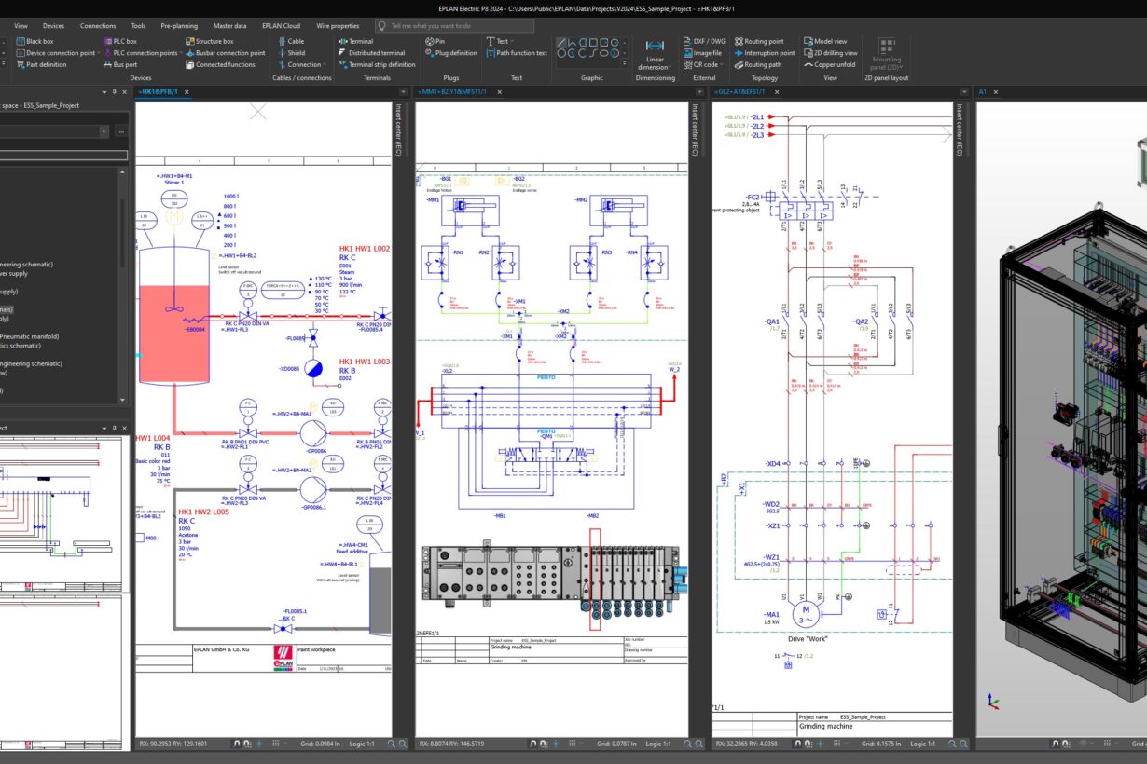Open the Device connection point dropdown arrow
This screenshot has height=764, width=1147.
(x=99, y=53)
